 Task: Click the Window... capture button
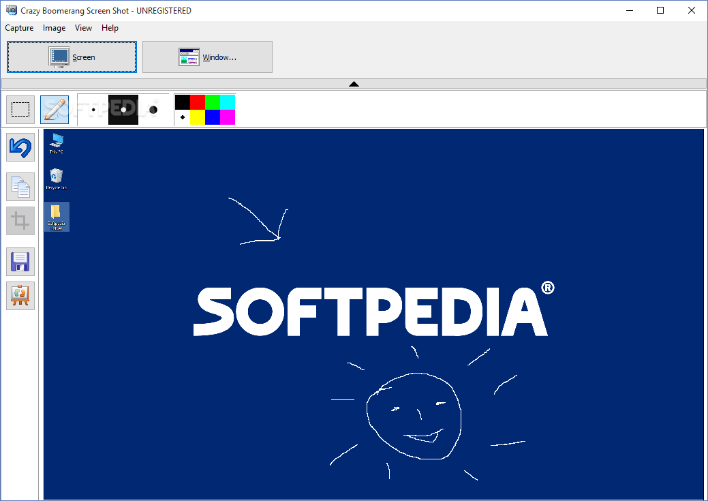[x=207, y=57]
